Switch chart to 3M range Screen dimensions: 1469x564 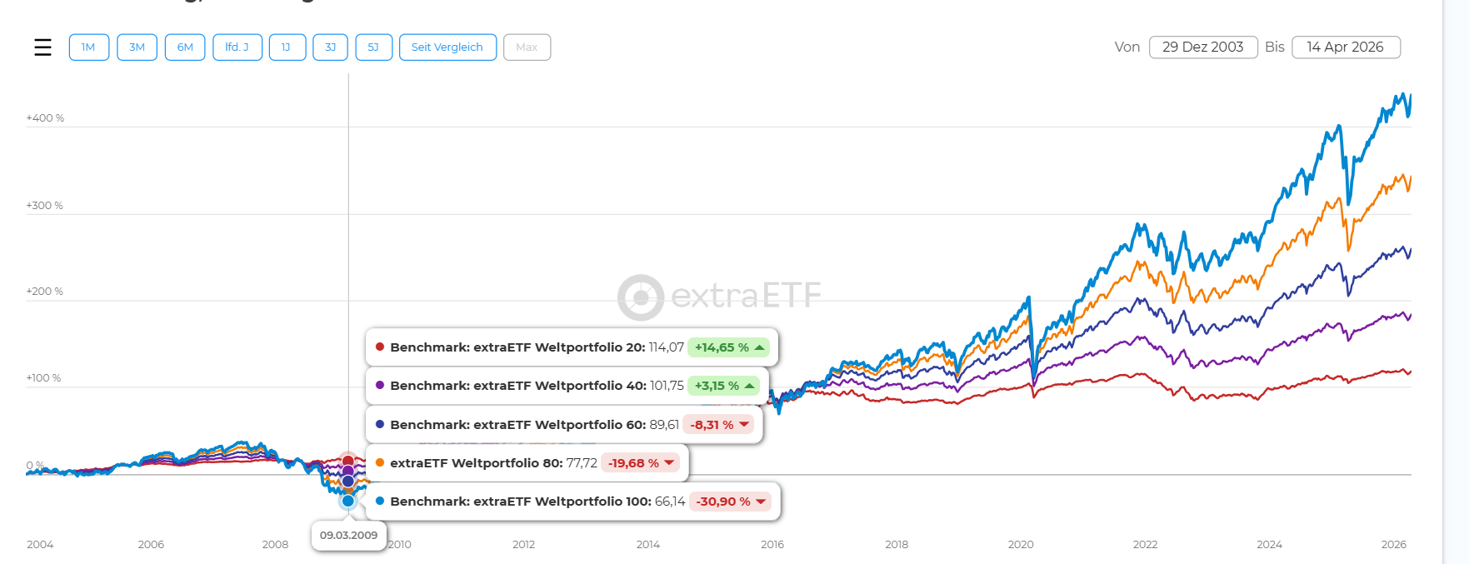tap(137, 47)
